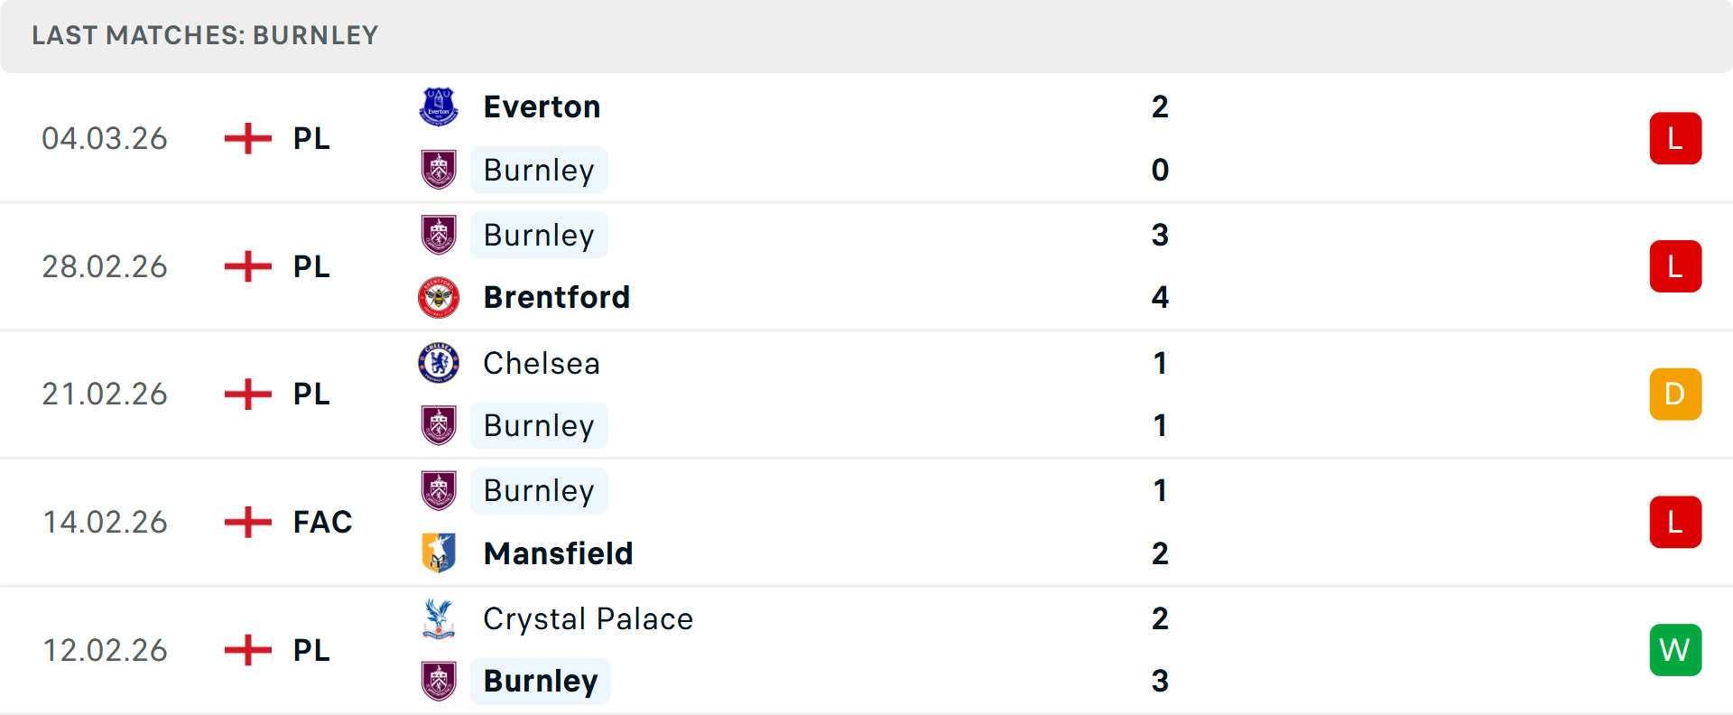Image resolution: width=1733 pixels, height=715 pixels.
Task: Click the Brentford bee crest
Action: (439, 297)
